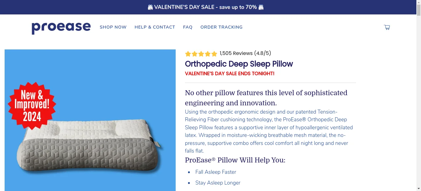Click the Orthopedic Deep Sleep Pillow title
The height and width of the screenshot is (191, 421).
[239, 64]
